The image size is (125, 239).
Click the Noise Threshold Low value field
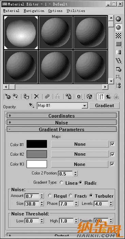click(x=32, y=221)
